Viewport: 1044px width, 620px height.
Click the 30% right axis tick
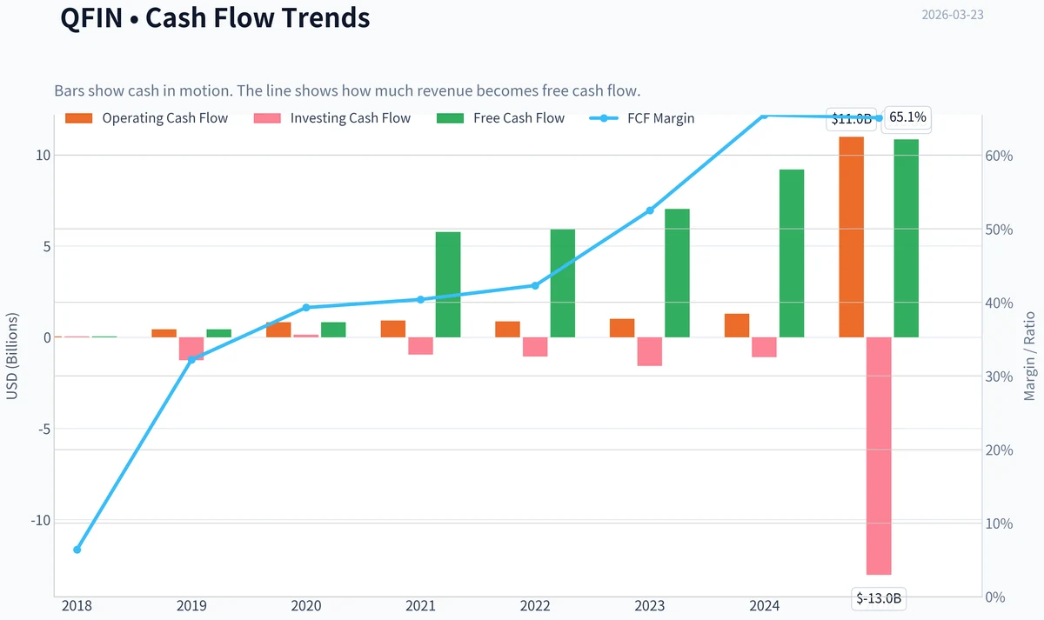1000,377
